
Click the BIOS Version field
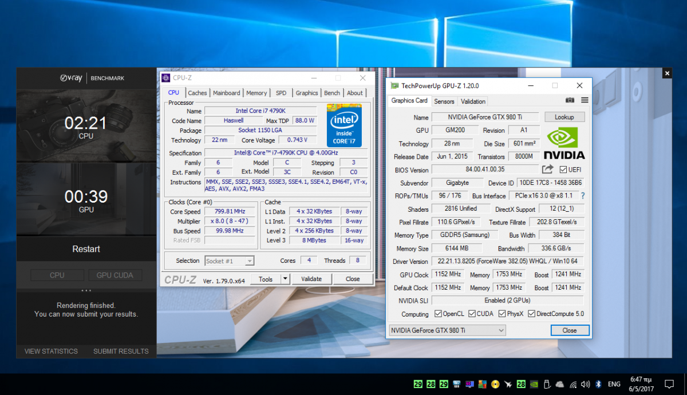click(485, 169)
